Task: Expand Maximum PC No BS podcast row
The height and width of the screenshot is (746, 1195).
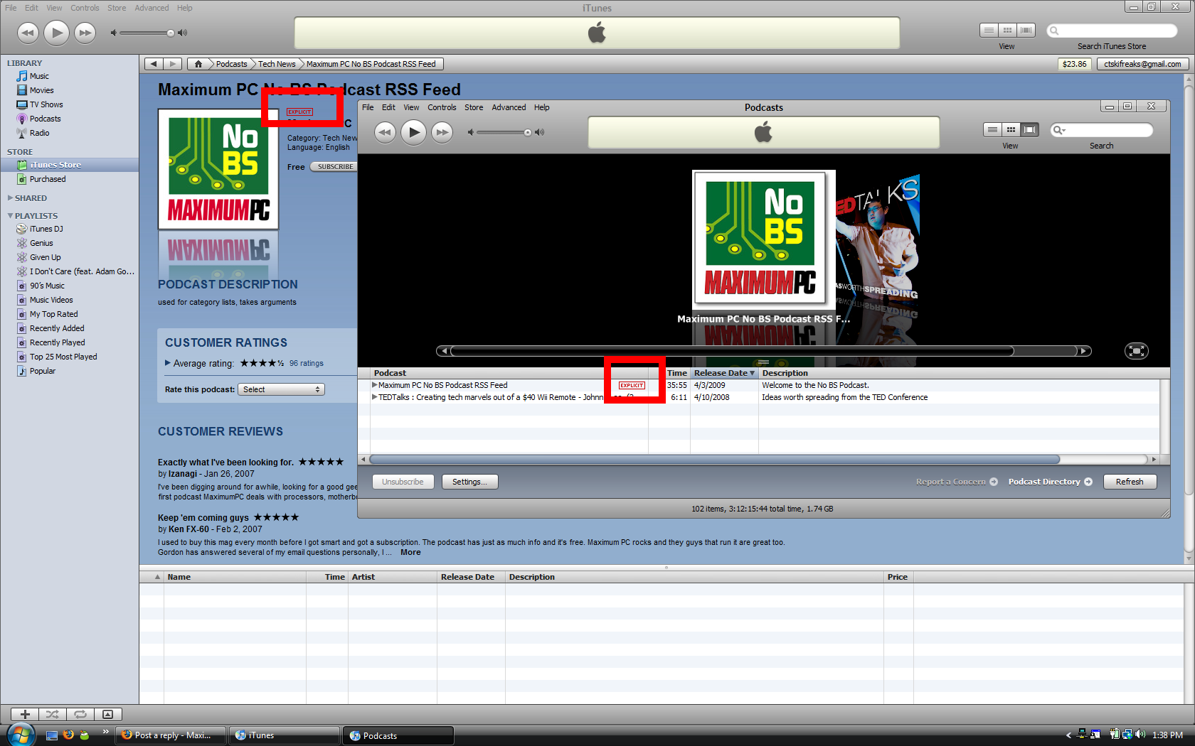Action: (x=374, y=385)
